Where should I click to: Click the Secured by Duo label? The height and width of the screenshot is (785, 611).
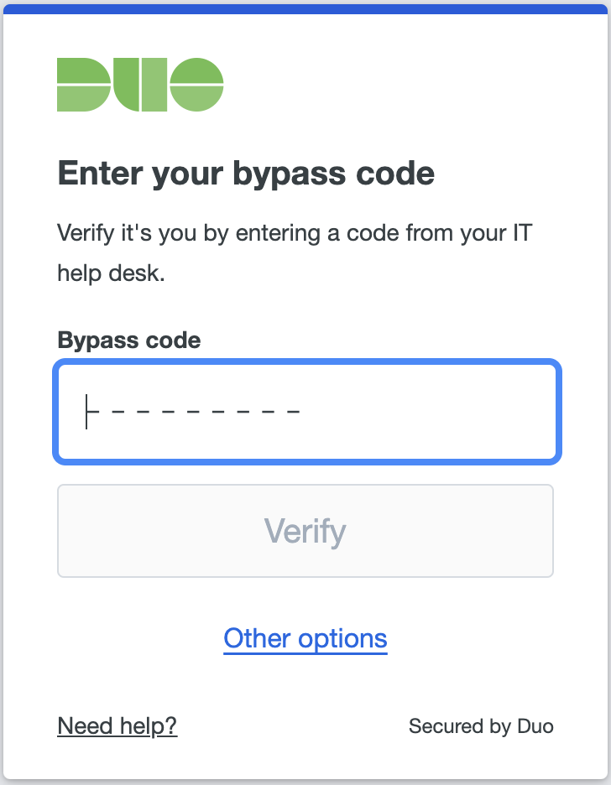[481, 726]
